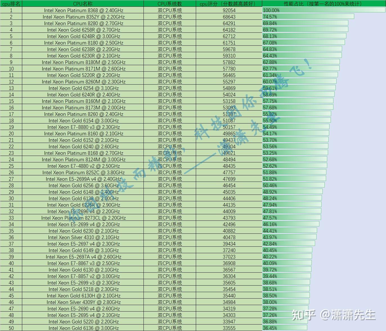This screenshot has height=331, width=386.
Task: Select the "cpu评分（分数越高越好）" header cell
Action: (229, 4)
